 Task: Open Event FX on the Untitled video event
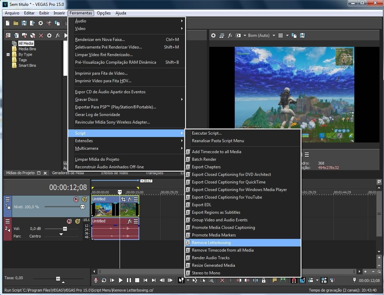click(130, 199)
